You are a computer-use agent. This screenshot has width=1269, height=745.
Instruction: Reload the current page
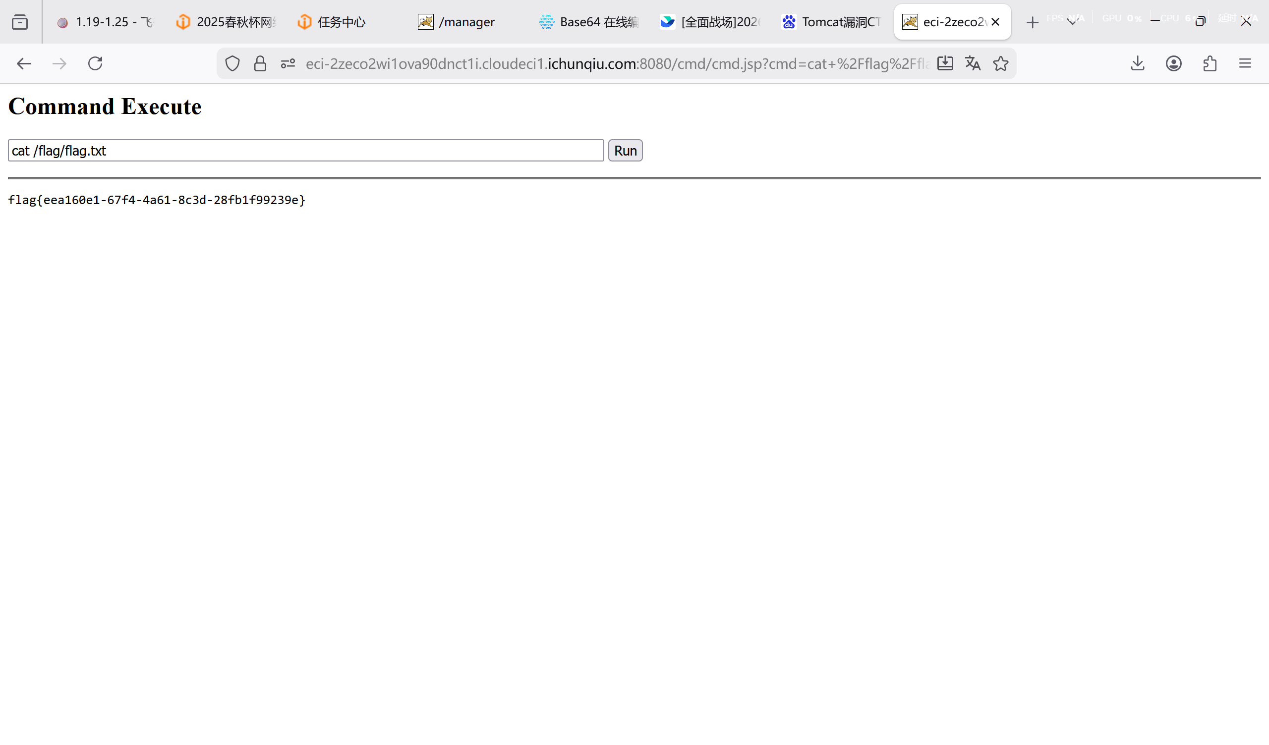click(x=95, y=63)
